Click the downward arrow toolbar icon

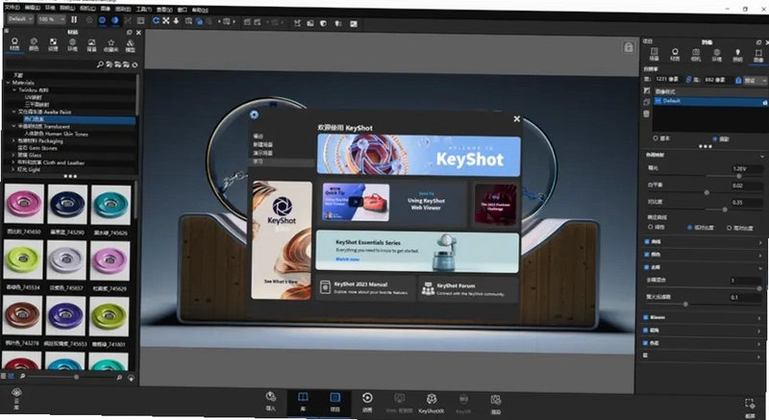(x=176, y=20)
